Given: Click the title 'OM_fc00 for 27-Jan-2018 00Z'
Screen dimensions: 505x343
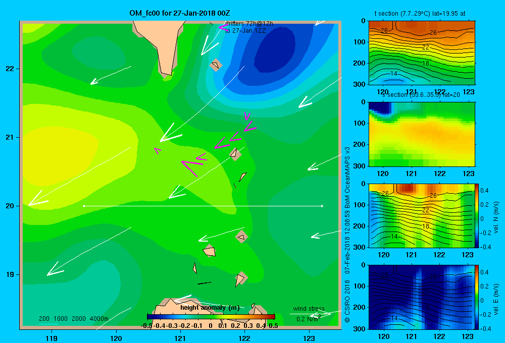Looking at the screenshot, I should (x=180, y=13).
